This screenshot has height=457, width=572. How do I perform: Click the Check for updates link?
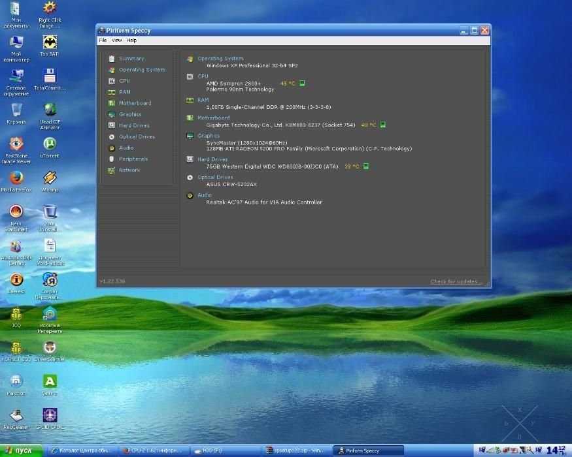click(x=456, y=281)
